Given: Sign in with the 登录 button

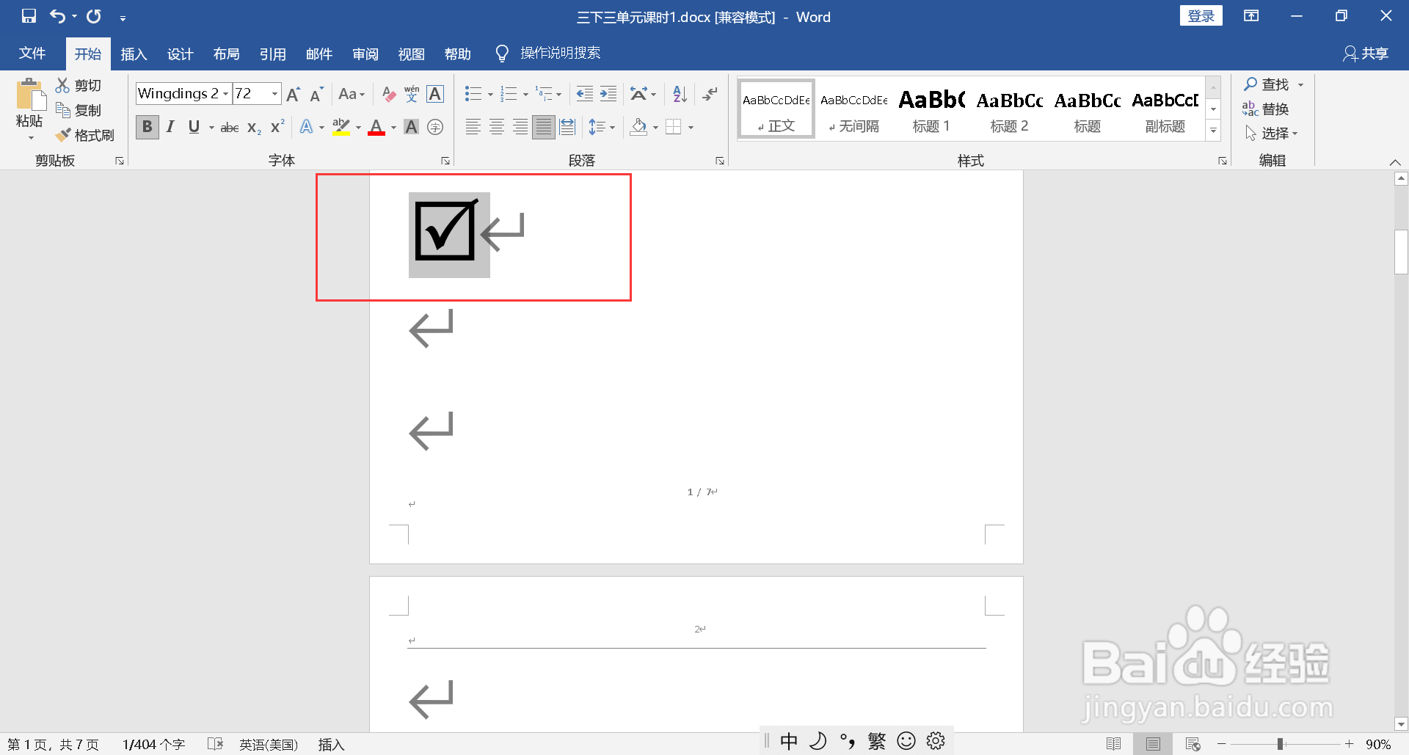Looking at the screenshot, I should coord(1201,15).
